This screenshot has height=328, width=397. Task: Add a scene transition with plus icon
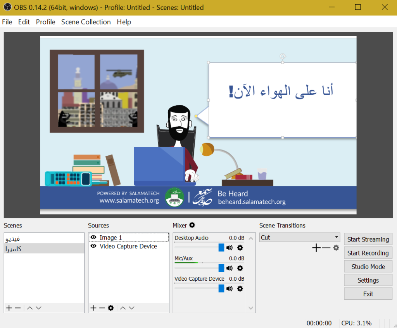point(316,248)
